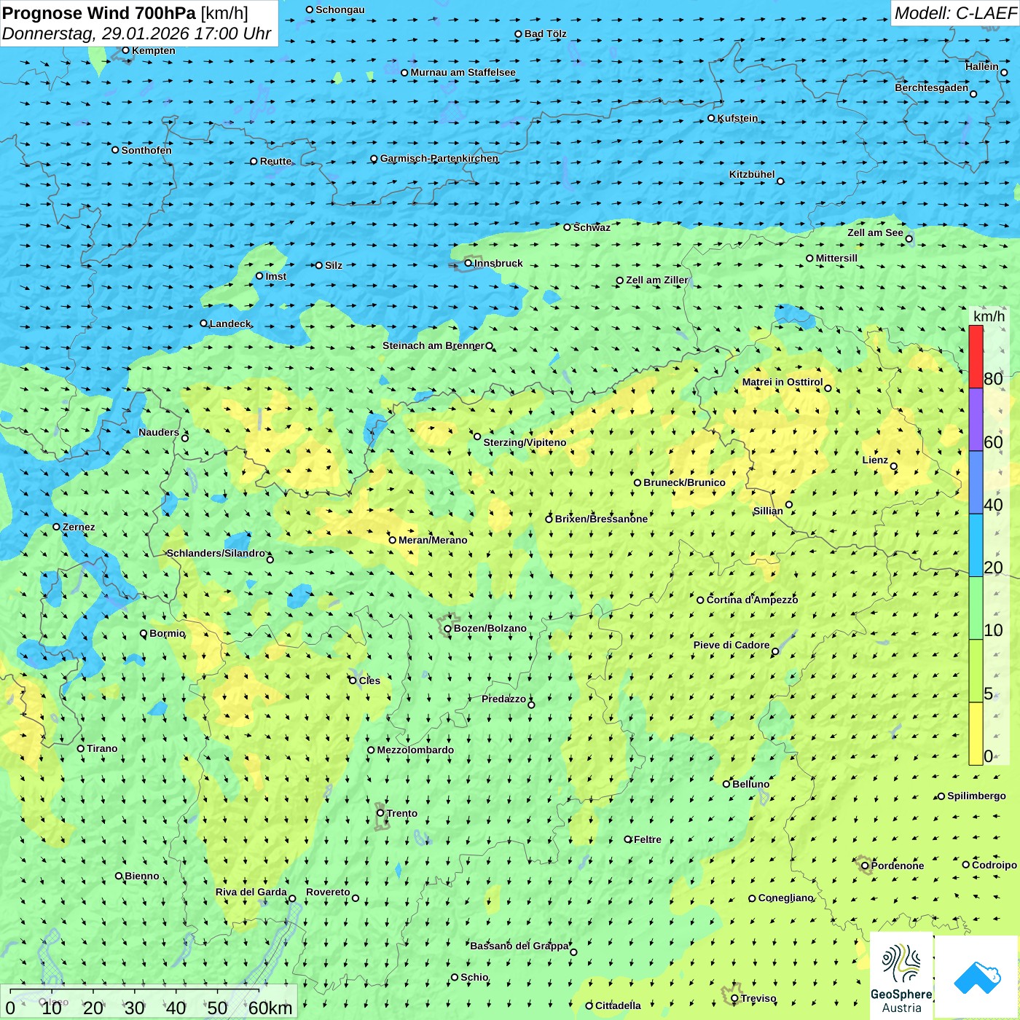
Task: Select the Sterzing/Vipiteno label
Action: tap(525, 442)
